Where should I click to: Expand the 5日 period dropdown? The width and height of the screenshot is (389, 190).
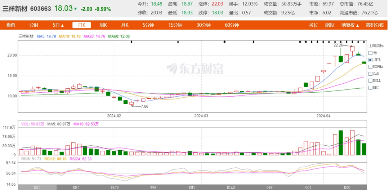58,25
